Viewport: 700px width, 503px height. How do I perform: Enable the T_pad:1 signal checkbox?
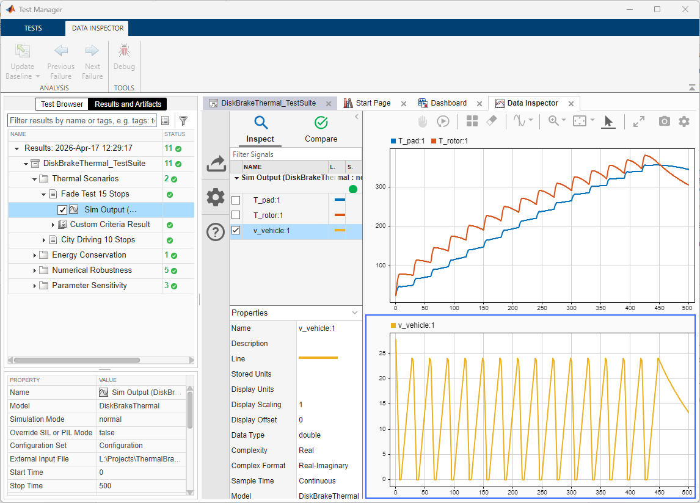[x=236, y=200]
